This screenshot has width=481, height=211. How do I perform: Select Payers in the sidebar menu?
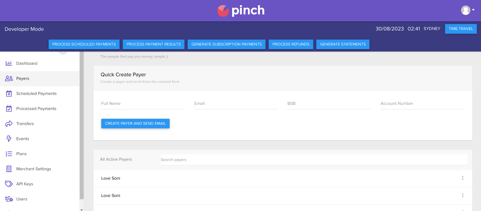tap(23, 79)
